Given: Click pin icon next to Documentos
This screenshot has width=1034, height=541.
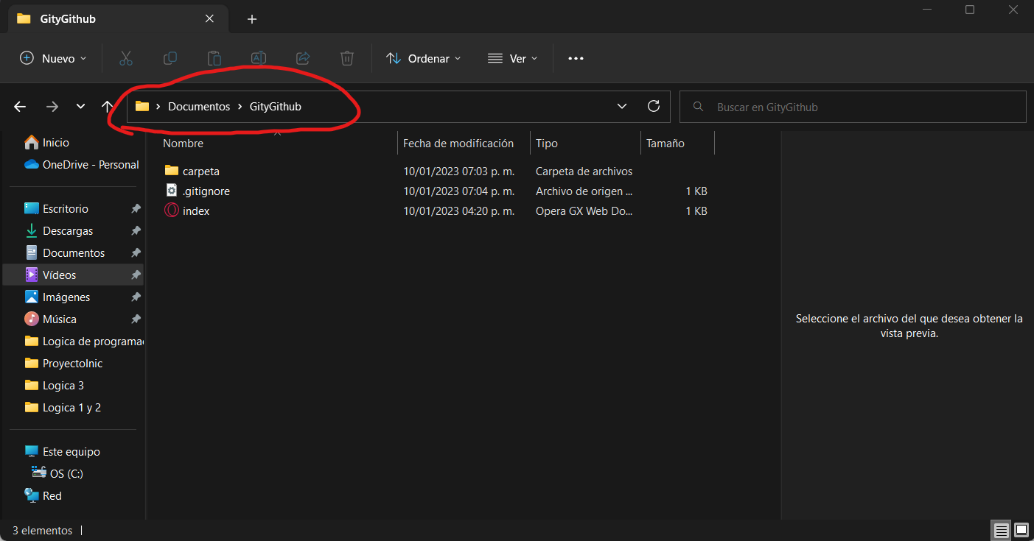Looking at the screenshot, I should pos(136,253).
